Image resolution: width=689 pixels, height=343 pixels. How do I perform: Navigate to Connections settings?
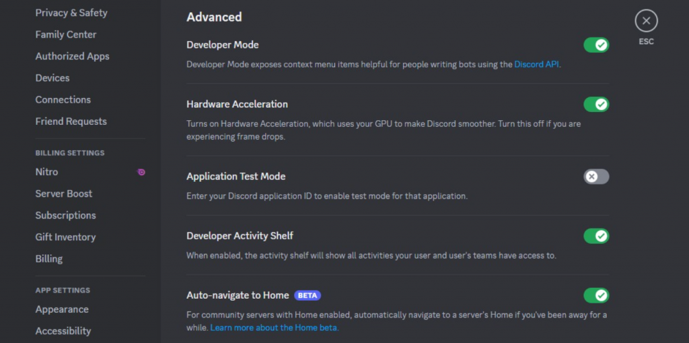(x=63, y=99)
